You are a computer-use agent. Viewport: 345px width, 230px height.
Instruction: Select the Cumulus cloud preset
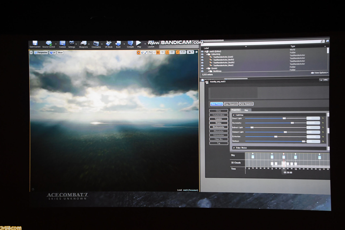coord(219,119)
